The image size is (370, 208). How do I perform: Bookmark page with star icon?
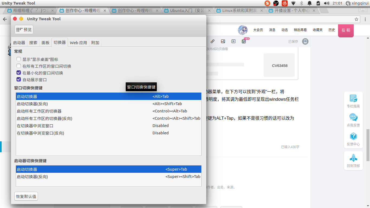click(356, 19)
